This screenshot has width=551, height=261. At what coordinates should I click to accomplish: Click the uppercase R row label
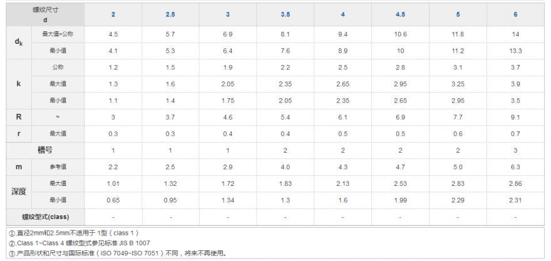(19, 117)
